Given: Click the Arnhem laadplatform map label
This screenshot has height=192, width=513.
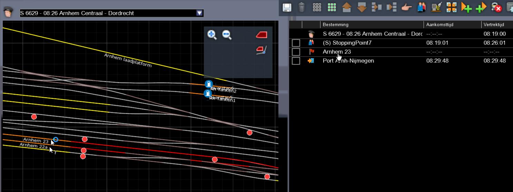Looking at the screenshot, I should [x=128, y=60].
